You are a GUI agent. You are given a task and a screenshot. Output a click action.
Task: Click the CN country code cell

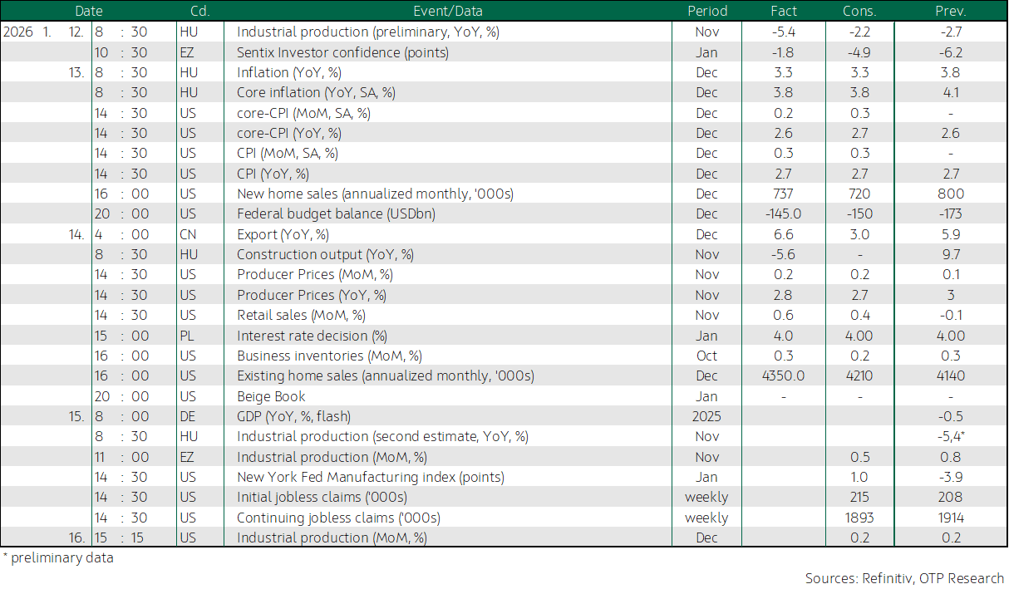coord(188,234)
